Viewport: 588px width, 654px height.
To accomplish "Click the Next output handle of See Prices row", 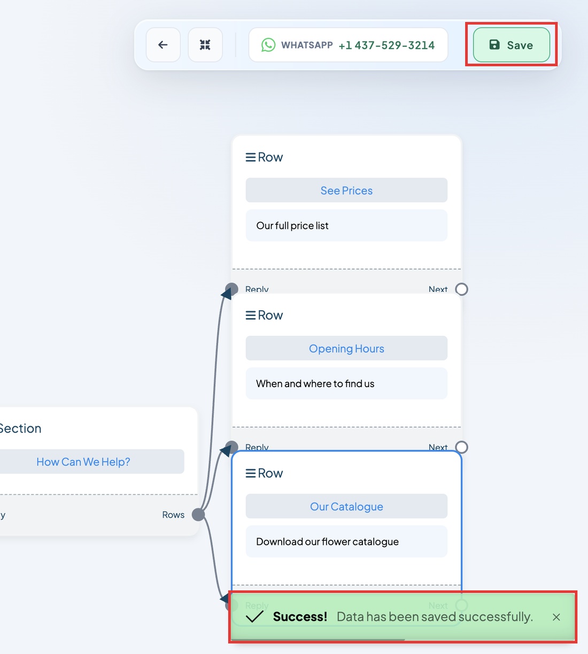I will pyautogui.click(x=462, y=289).
